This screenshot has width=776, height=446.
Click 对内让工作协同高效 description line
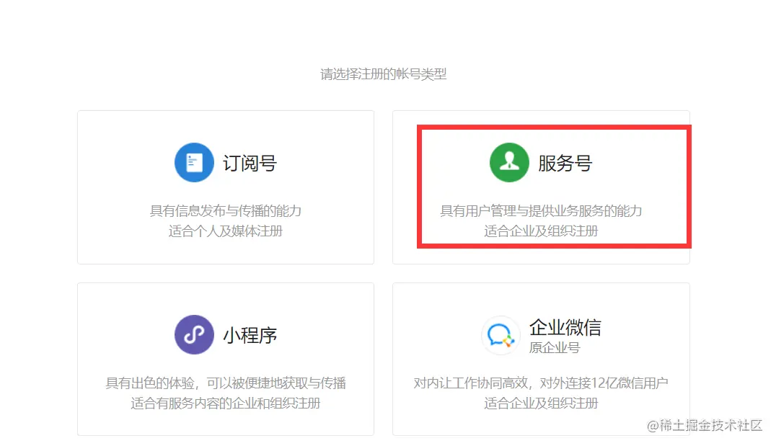pyautogui.click(x=541, y=383)
